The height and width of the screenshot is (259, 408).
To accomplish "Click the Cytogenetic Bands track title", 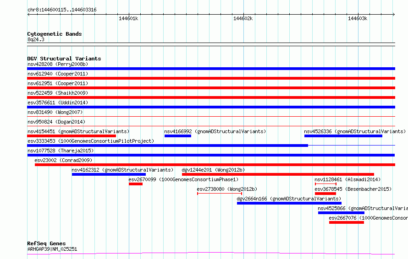I will [x=55, y=34].
